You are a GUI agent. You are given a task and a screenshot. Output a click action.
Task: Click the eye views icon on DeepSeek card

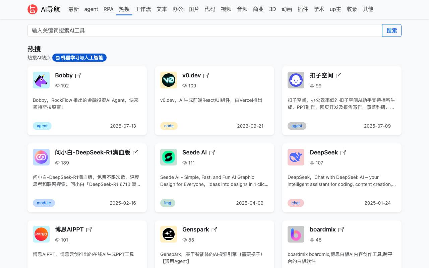click(312, 163)
